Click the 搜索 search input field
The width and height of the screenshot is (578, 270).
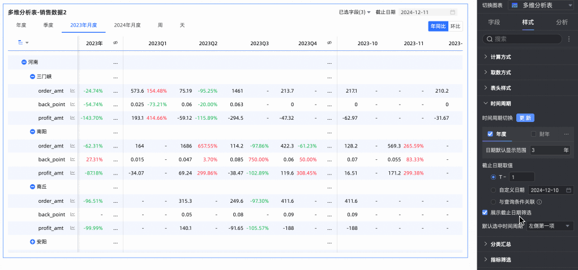coord(524,40)
